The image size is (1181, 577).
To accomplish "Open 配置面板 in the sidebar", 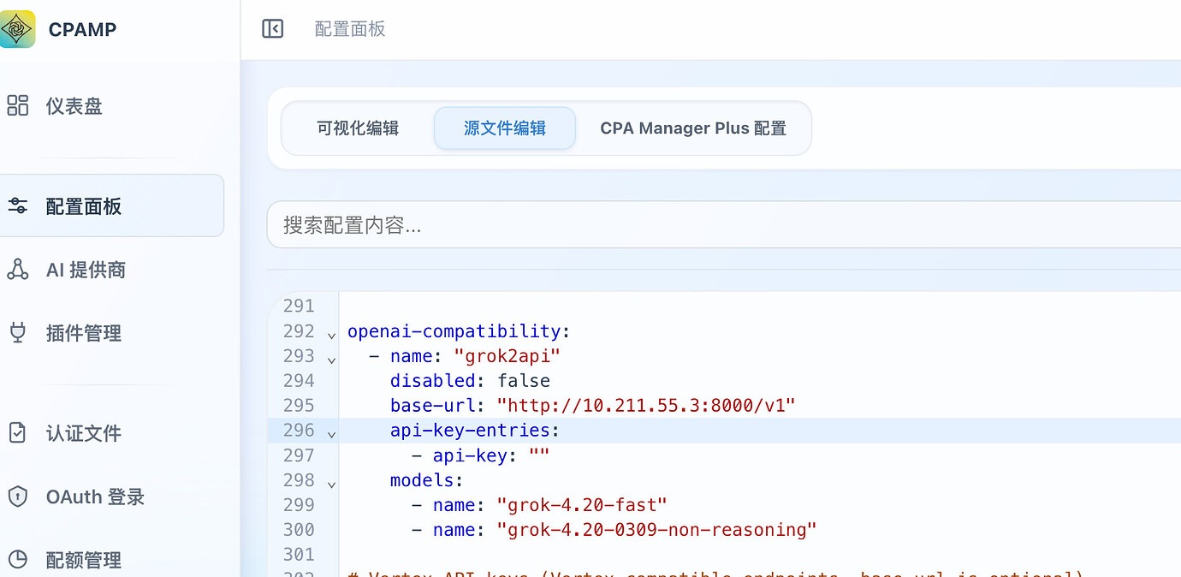I will [x=111, y=205].
